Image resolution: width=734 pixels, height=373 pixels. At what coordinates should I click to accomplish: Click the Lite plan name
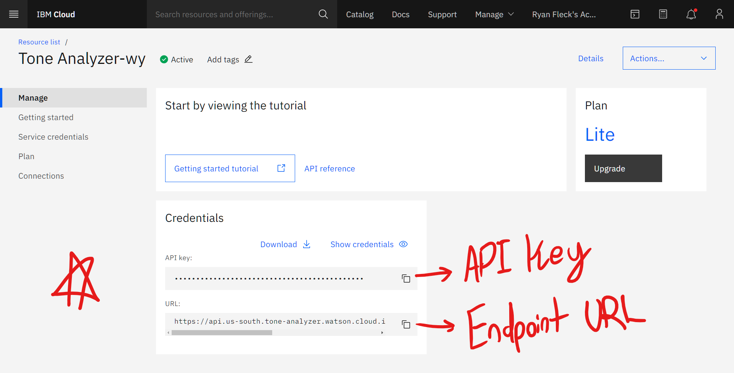[600, 135]
